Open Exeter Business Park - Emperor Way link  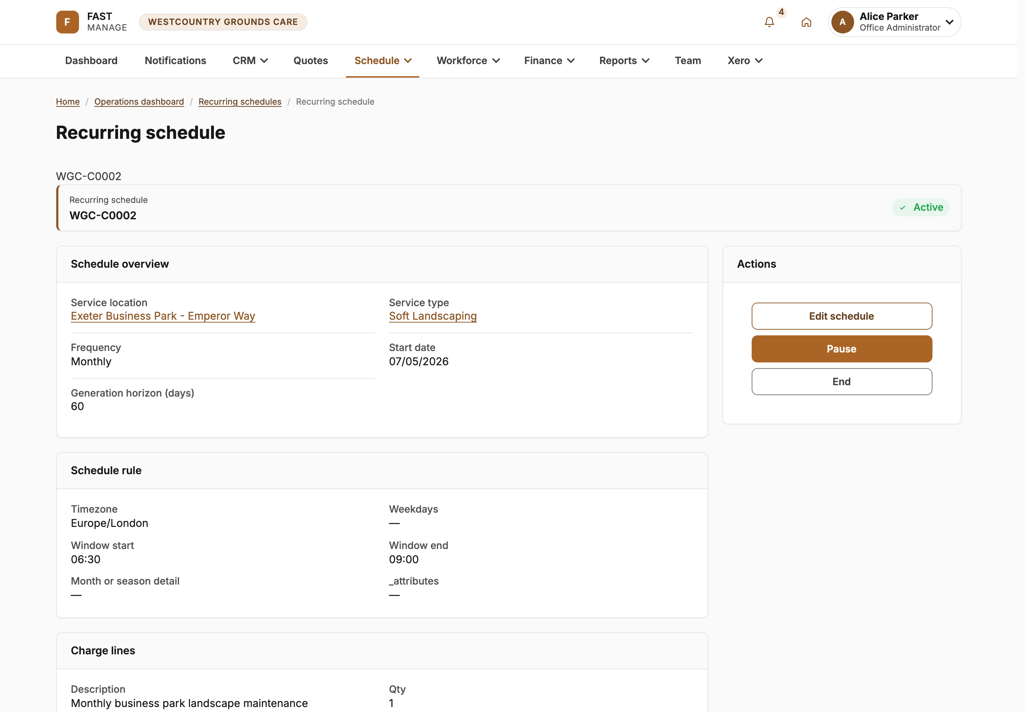pyautogui.click(x=163, y=316)
